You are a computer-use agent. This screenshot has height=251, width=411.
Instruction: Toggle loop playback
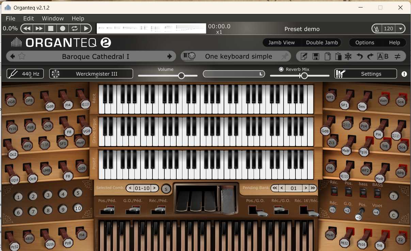(74, 29)
